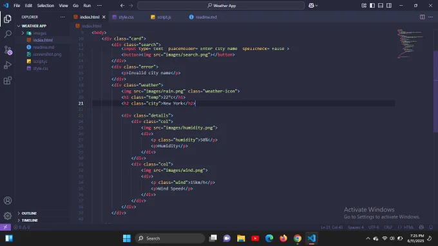Image resolution: width=438 pixels, height=246 pixels.
Task: Open Google Chrome from taskbar
Action: (x=298, y=238)
